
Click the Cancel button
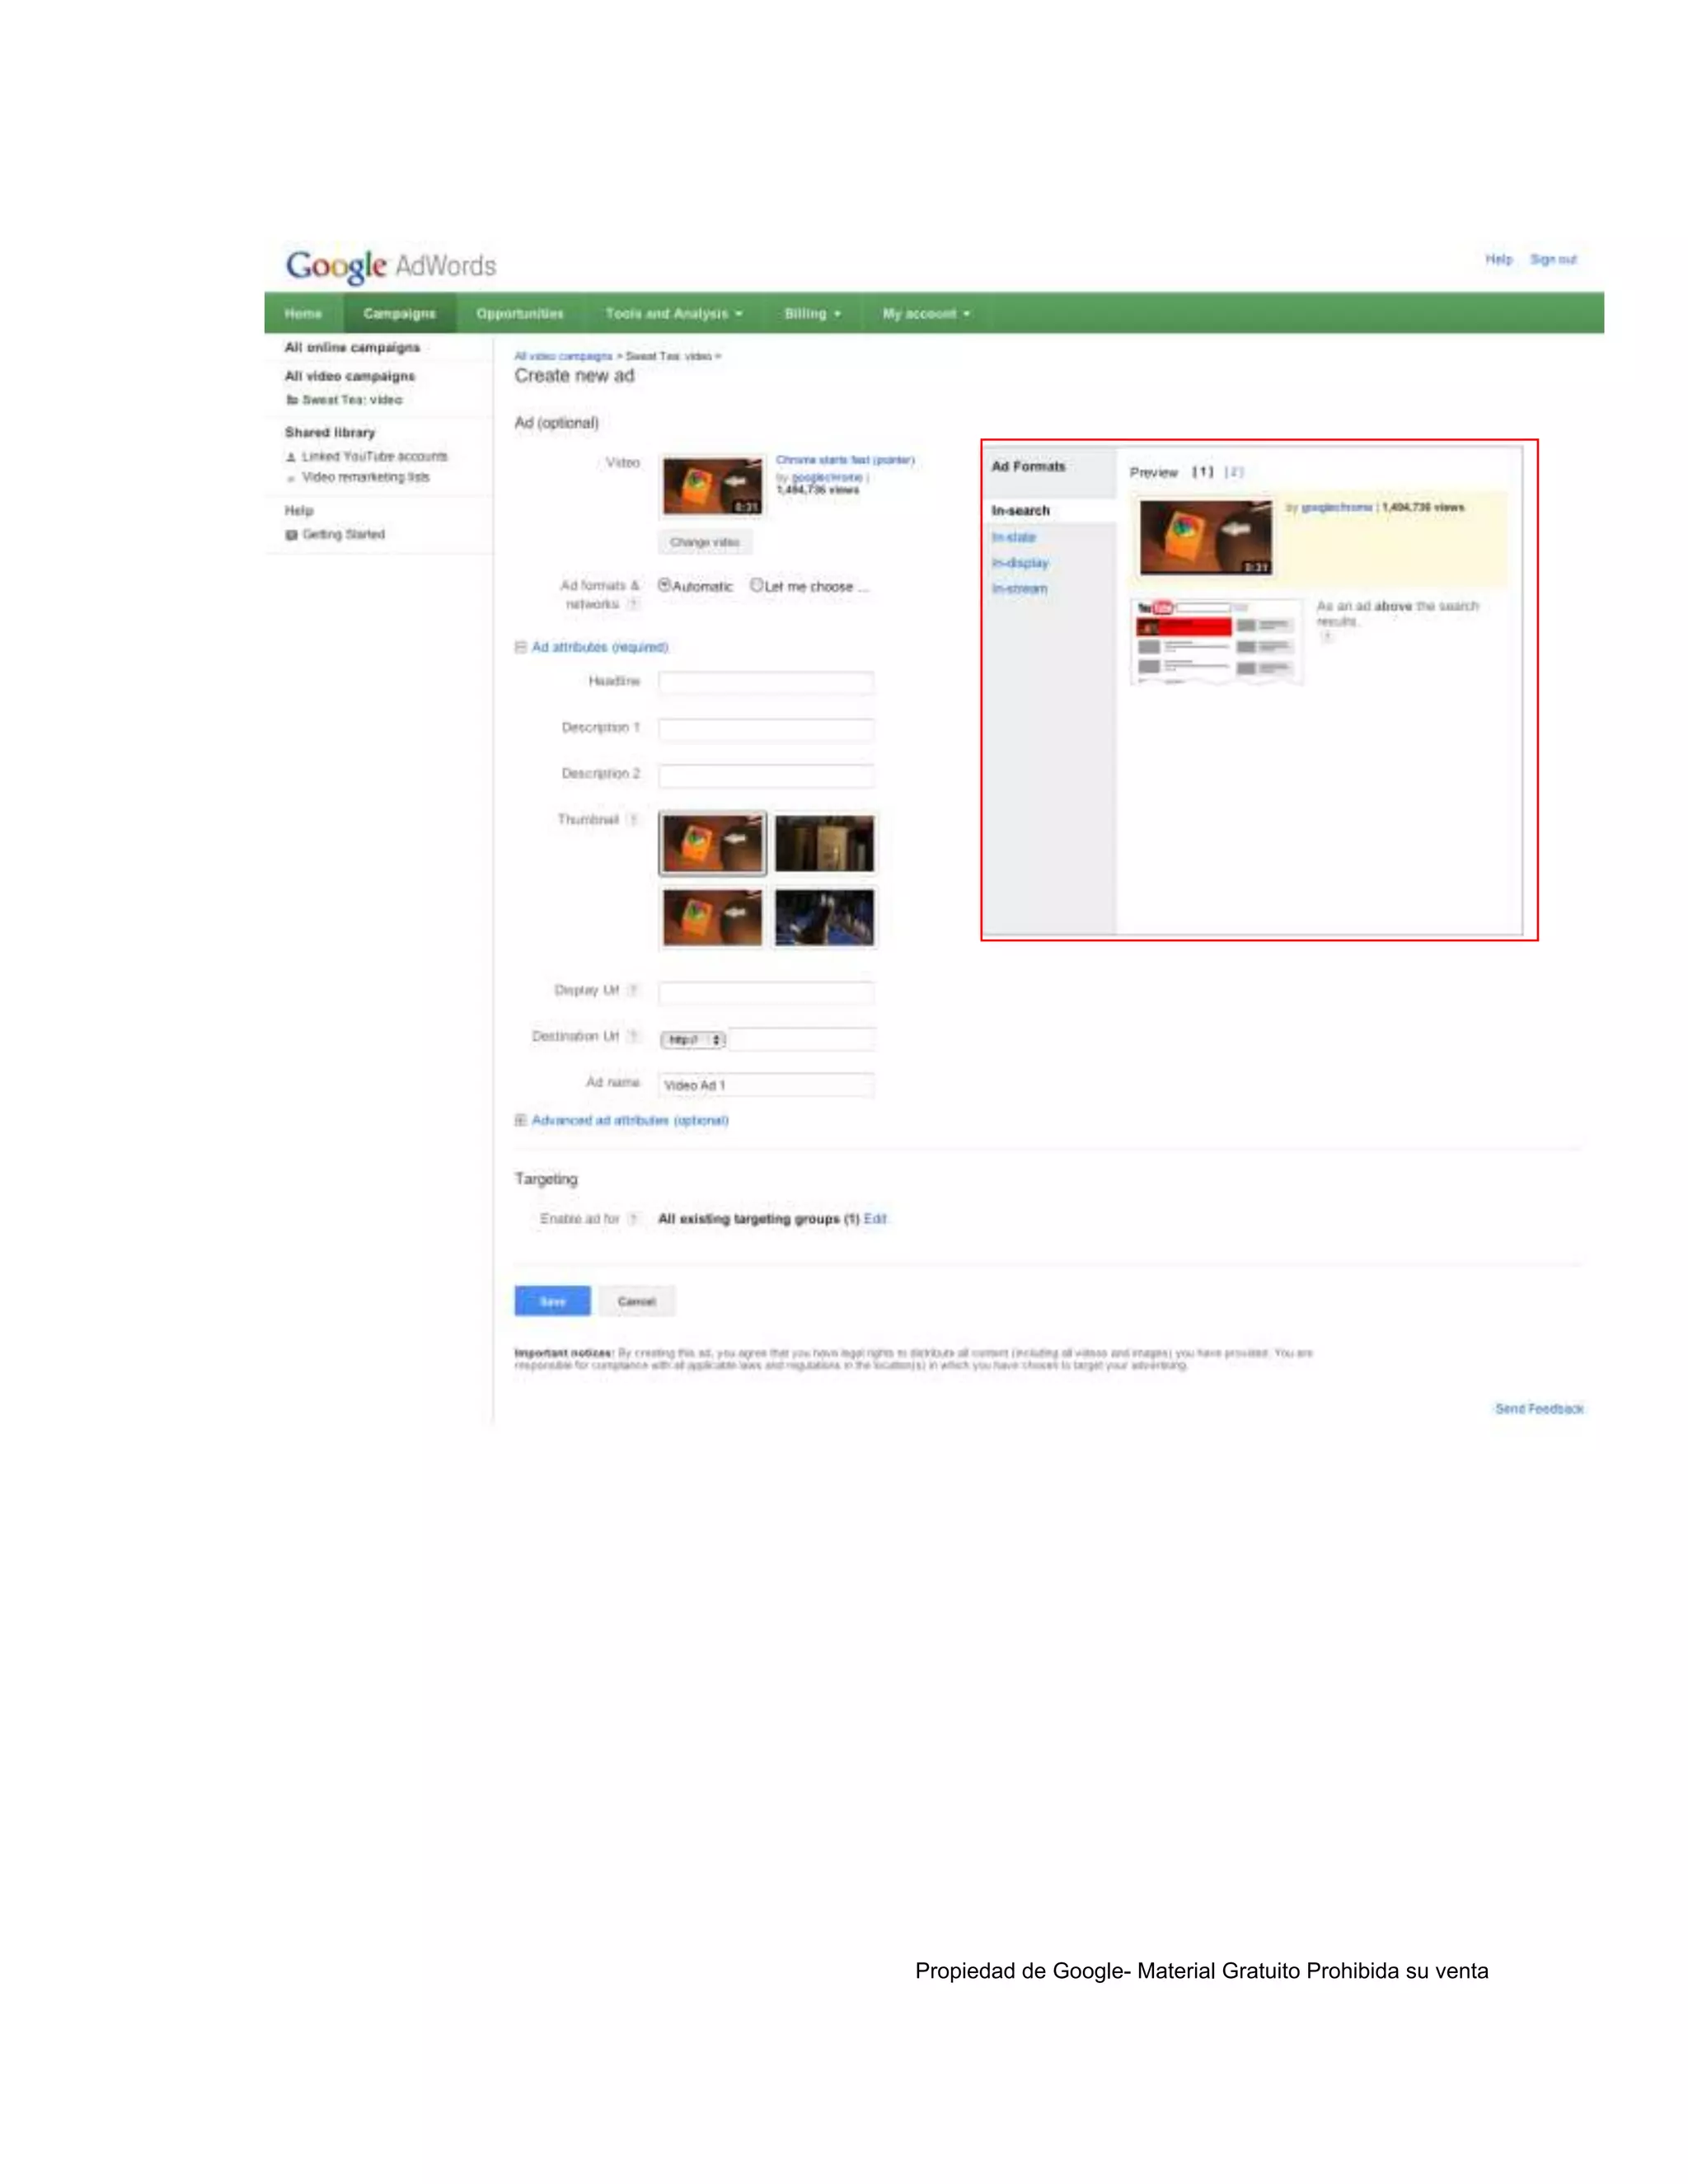pyautogui.click(x=637, y=1301)
